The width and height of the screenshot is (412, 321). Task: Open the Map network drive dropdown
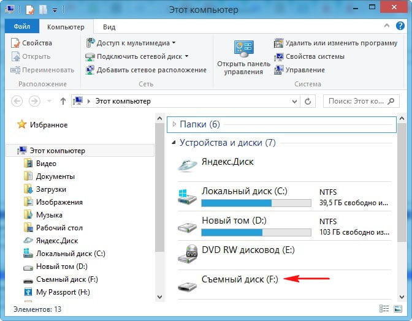click(x=186, y=56)
